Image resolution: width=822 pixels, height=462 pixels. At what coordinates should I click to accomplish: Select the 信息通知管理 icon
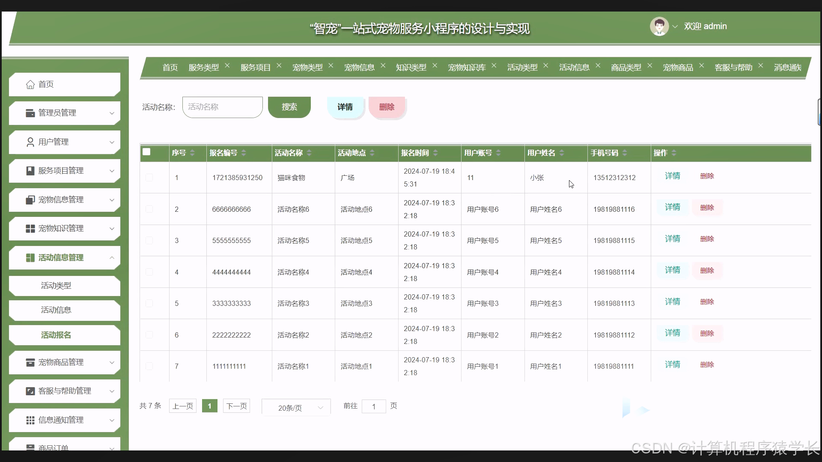(30, 420)
